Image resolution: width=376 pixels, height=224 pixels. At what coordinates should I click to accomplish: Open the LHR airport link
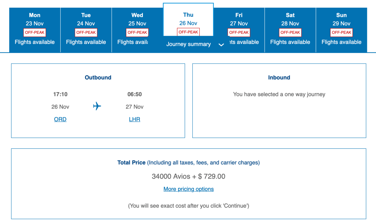coord(134,119)
